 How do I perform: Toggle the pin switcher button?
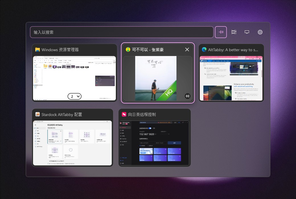(x=221, y=32)
